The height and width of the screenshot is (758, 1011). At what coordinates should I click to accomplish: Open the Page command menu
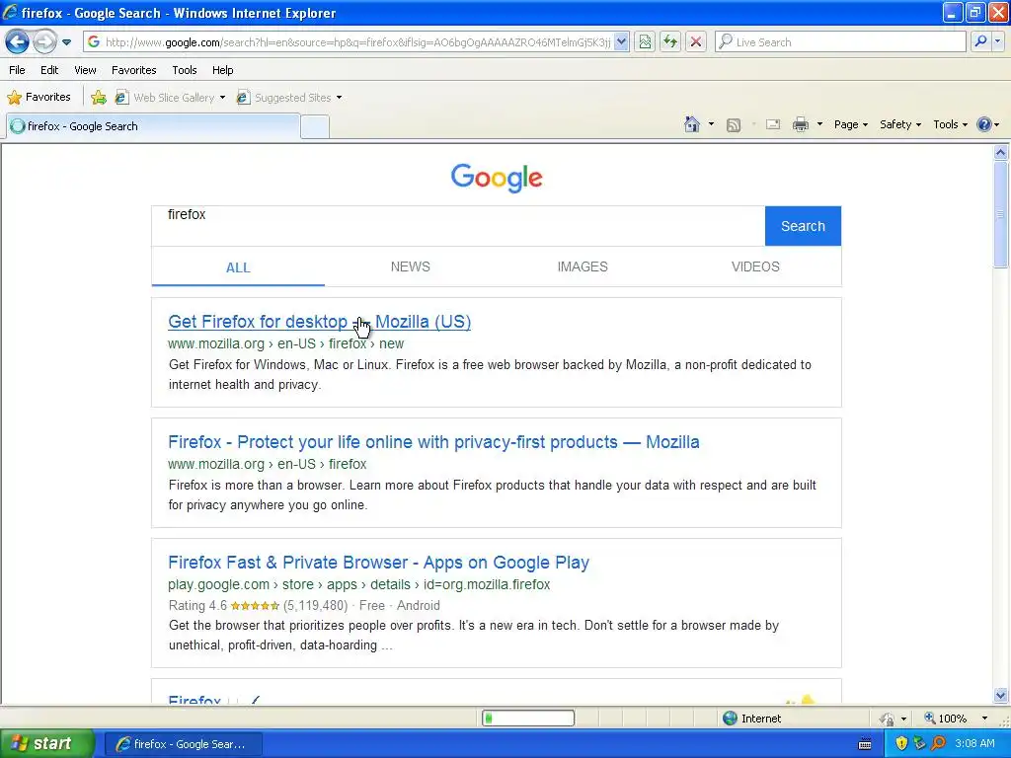pyautogui.click(x=850, y=124)
